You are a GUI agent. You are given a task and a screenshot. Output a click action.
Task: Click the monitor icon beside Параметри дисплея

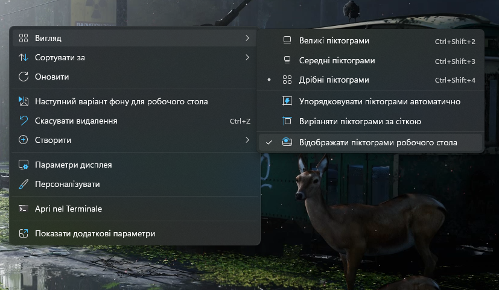(x=24, y=165)
